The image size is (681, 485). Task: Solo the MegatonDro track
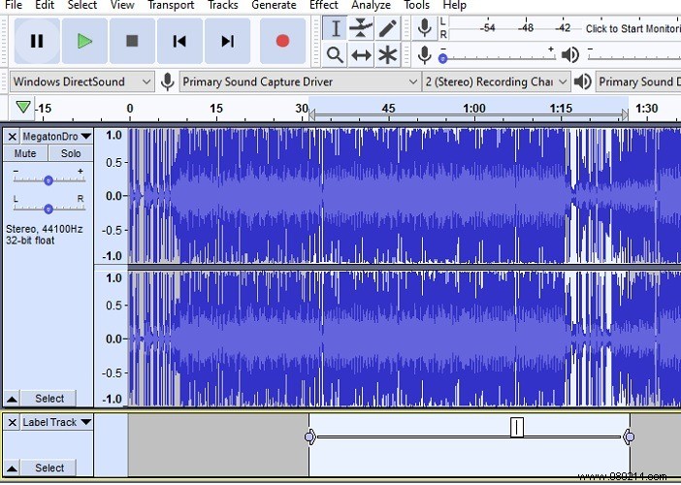tap(71, 153)
